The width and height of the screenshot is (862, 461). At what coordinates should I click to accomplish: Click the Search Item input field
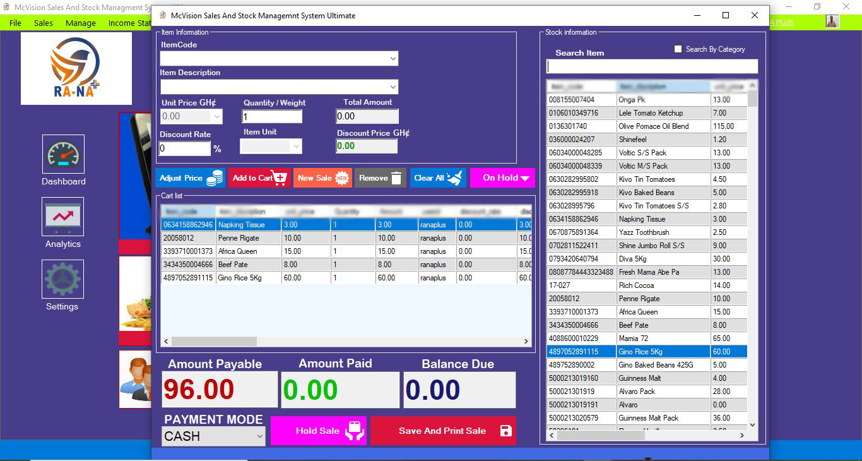(652, 66)
